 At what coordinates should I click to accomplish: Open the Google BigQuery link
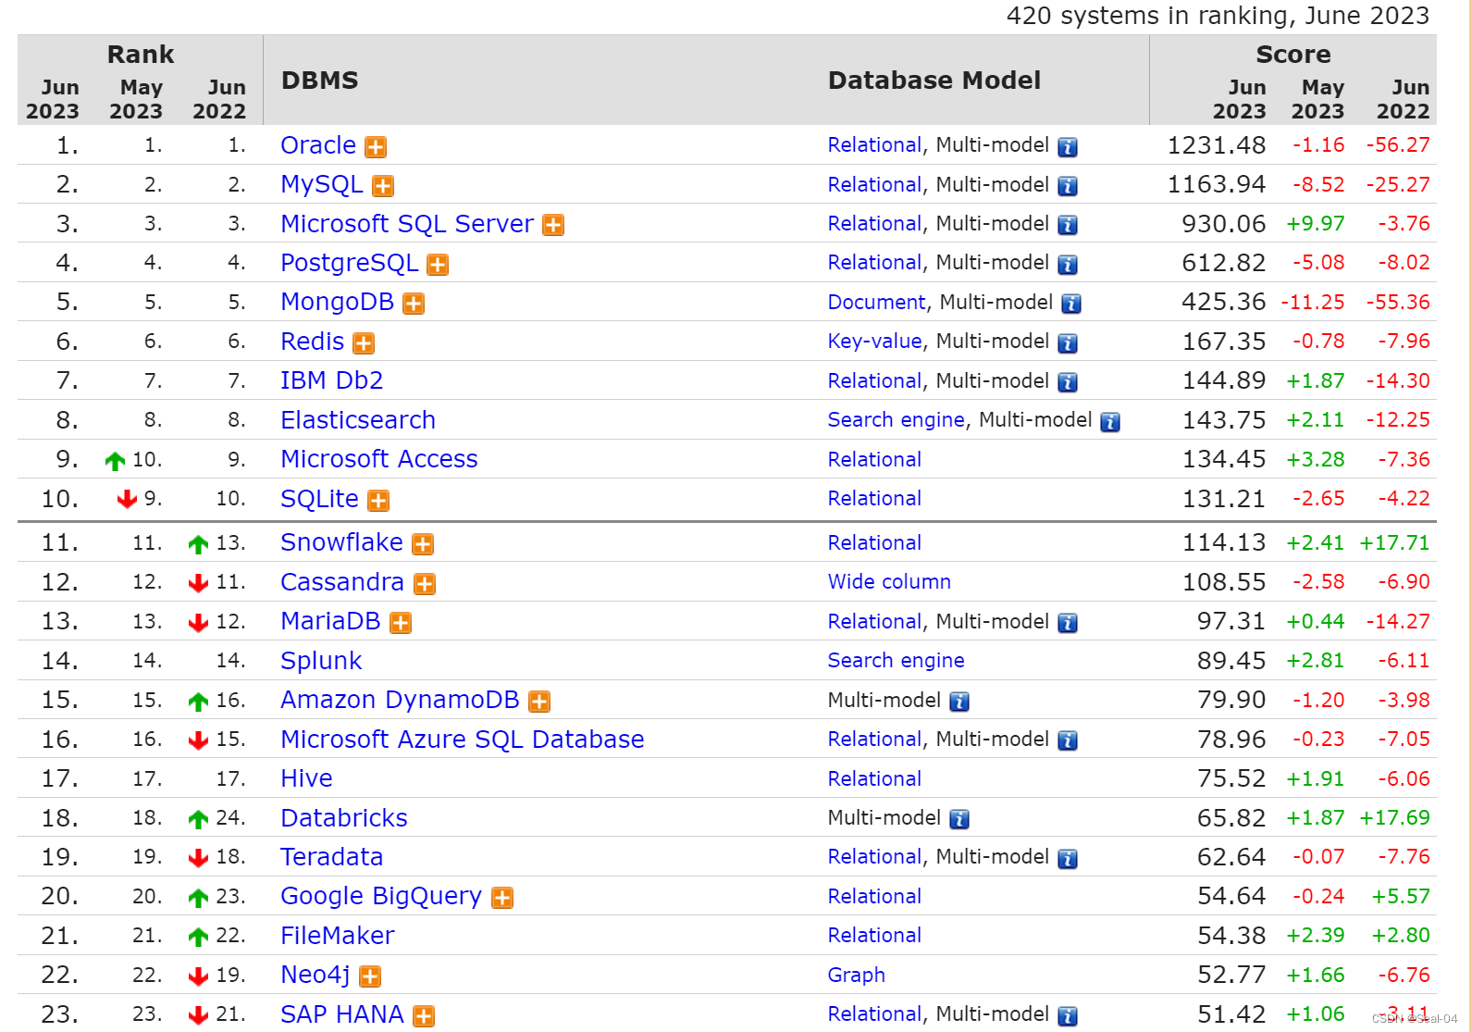click(381, 896)
